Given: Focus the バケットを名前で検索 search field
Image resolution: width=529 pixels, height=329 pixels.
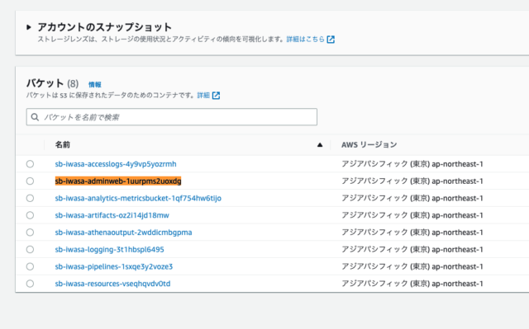Looking at the screenshot, I should [172, 117].
